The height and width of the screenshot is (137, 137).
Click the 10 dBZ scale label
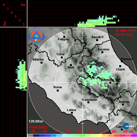pyautogui.click(x=67, y=132)
